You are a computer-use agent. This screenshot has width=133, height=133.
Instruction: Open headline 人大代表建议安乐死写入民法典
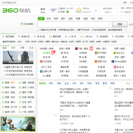(x=19, y=75)
